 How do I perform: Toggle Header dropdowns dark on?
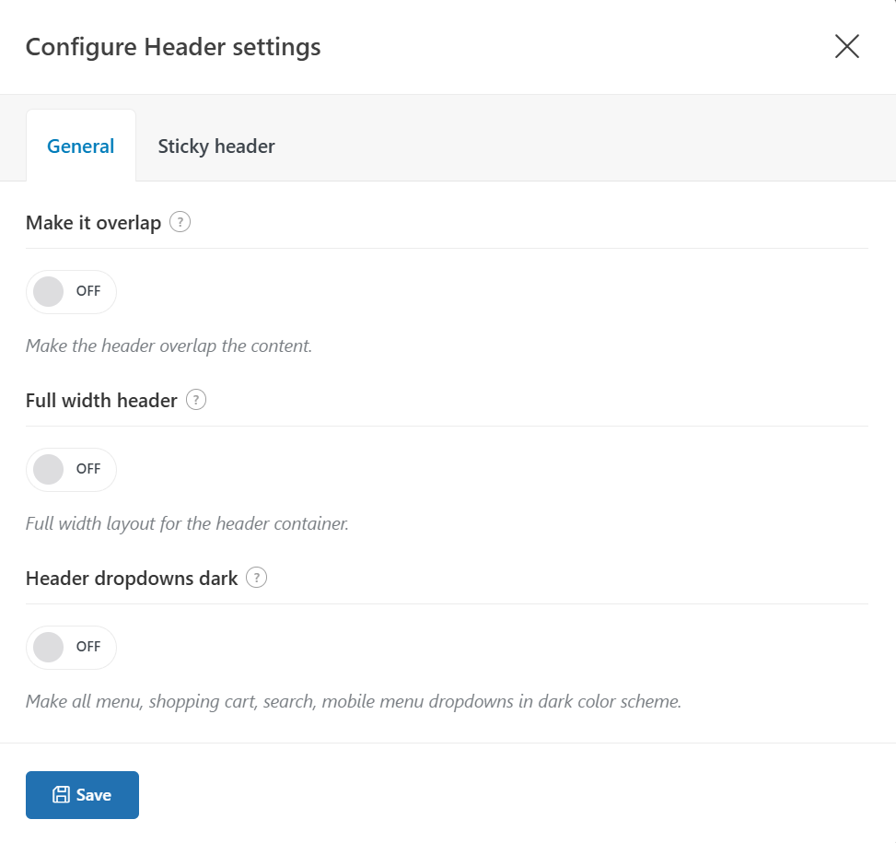tap(71, 648)
